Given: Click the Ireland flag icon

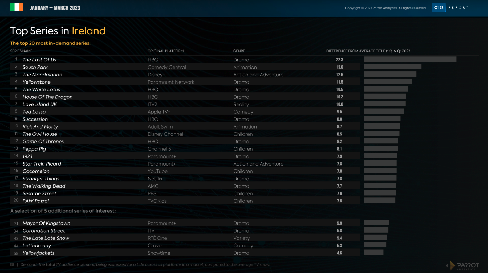Looking at the screenshot, I should point(17,7).
